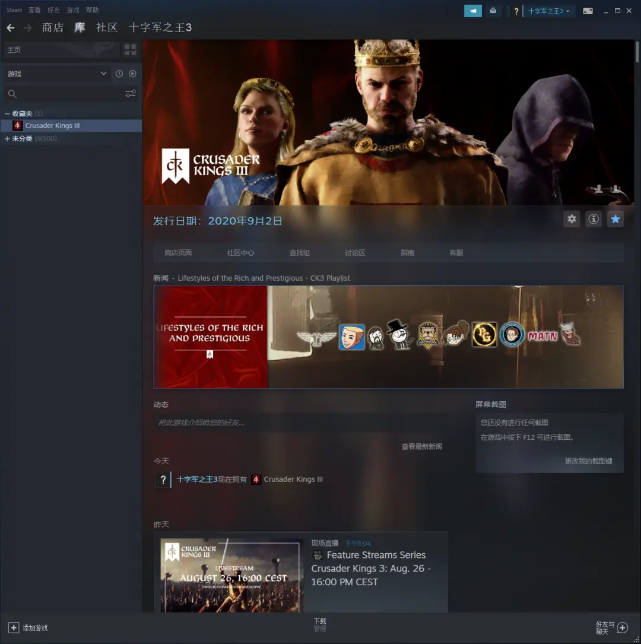Show game info panel icon
The width and height of the screenshot is (641, 644).
pyautogui.click(x=594, y=219)
